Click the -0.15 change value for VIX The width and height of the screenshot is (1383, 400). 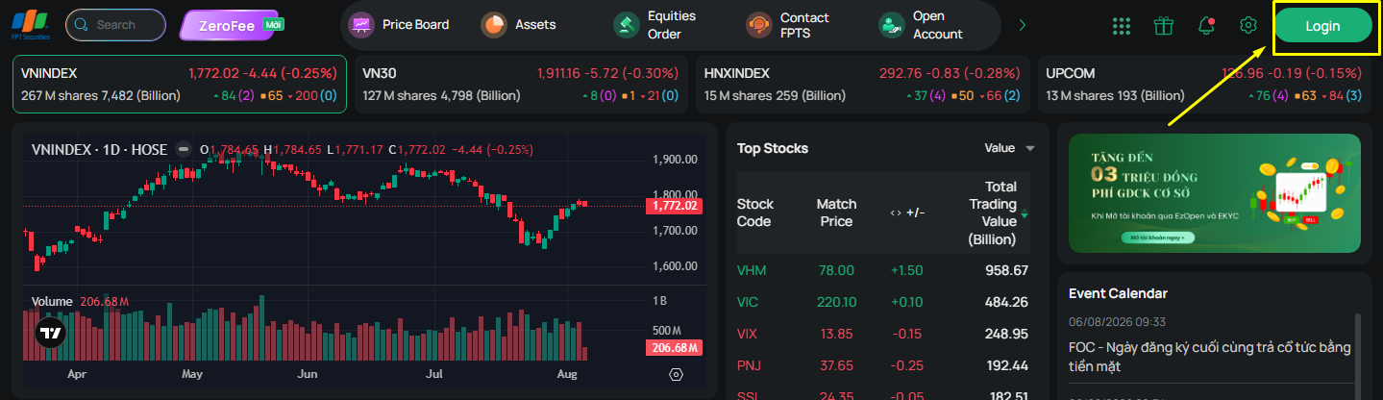coord(908,334)
